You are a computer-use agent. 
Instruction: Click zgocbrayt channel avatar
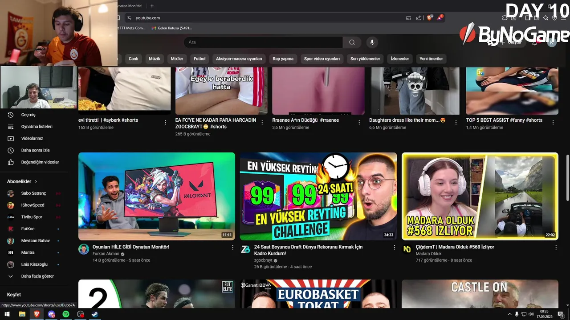[x=245, y=249]
